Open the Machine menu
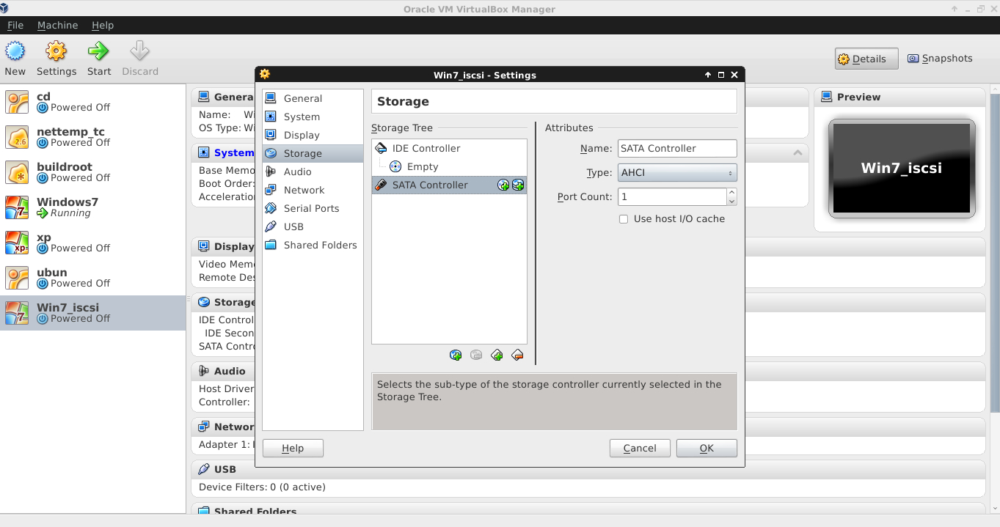The width and height of the screenshot is (1000, 527). coord(57,25)
